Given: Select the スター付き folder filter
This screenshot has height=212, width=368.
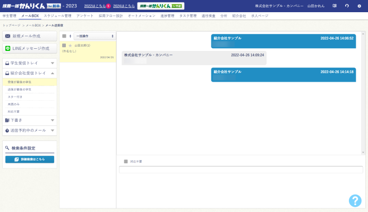Looking at the screenshot, I should pyautogui.click(x=15, y=97).
